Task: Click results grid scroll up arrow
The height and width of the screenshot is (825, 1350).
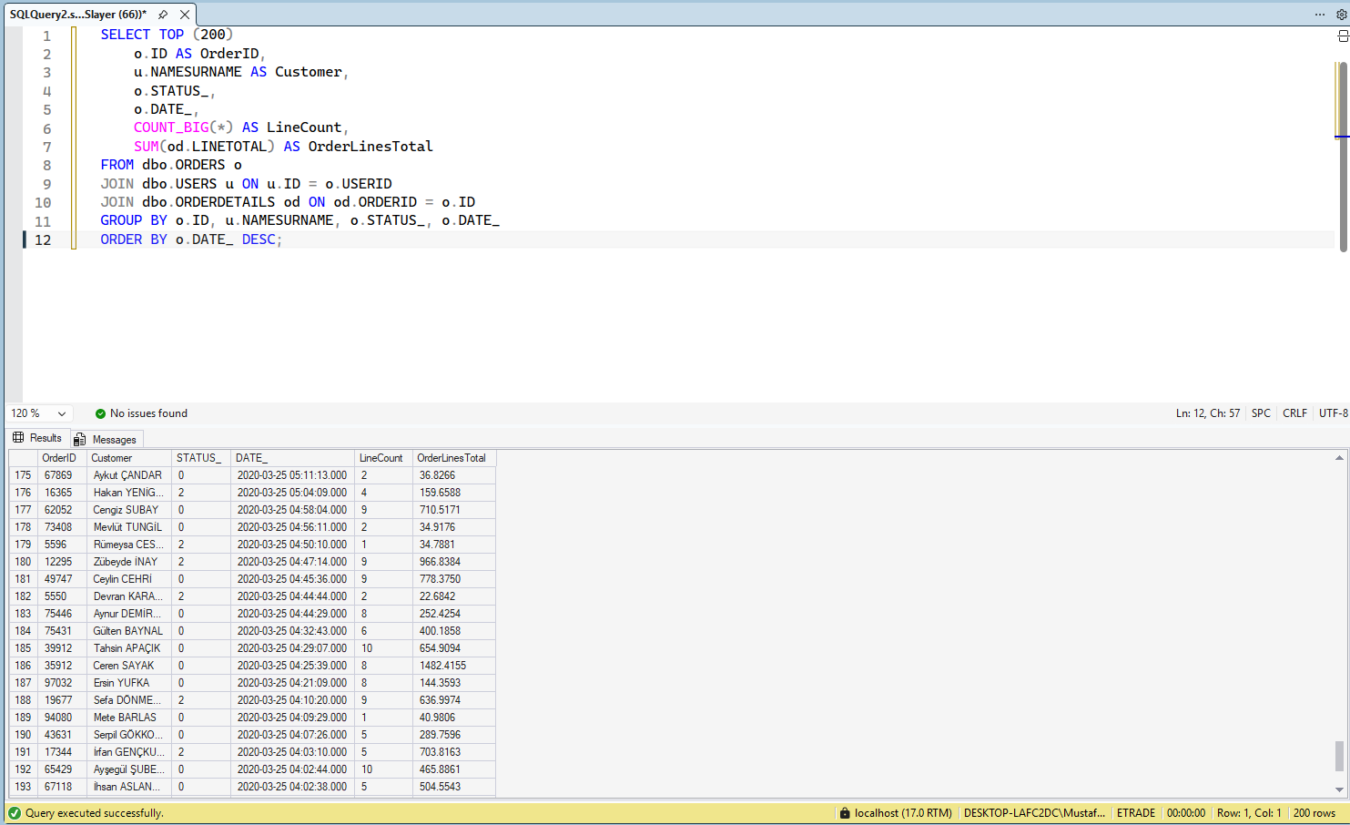Action: 1339,458
